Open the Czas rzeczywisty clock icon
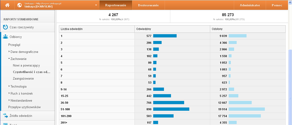 [5, 27]
